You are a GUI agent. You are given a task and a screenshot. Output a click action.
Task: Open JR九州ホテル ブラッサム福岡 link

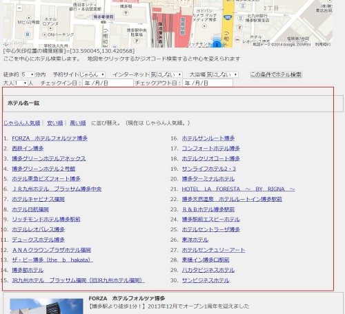pyautogui.click(x=78, y=280)
